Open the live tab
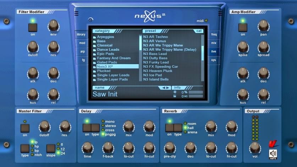Image resolution: width=297 pixels, height=167 pixels. point(214,51)
